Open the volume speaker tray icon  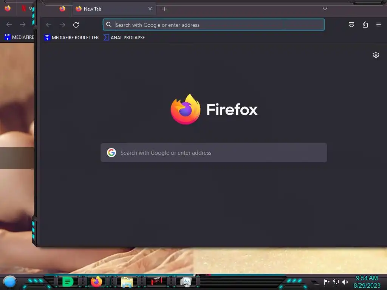tap(345, 282)
